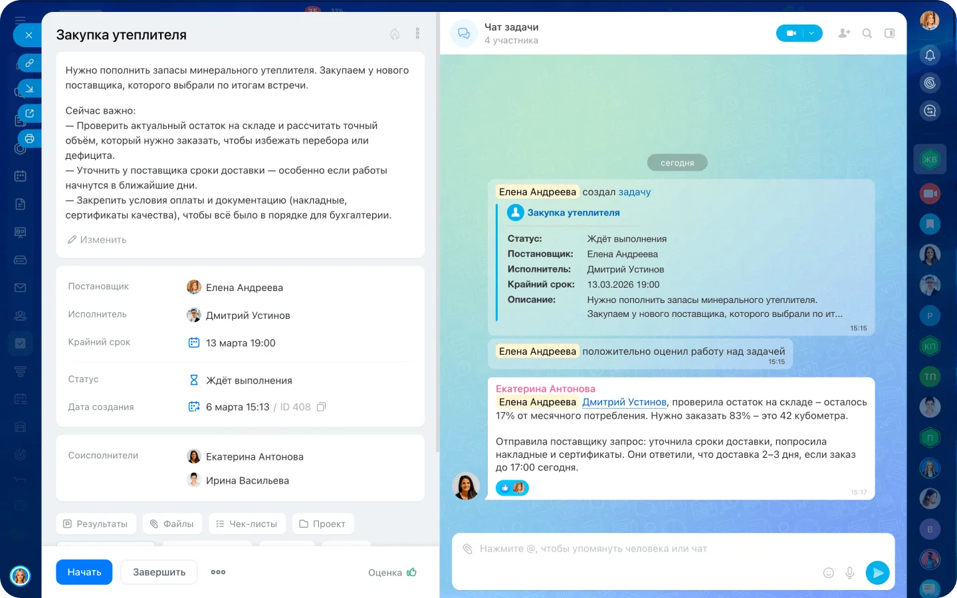Viewport: 957px width, 598px height.
Task: Toggle the chat sidebar panel icon
Action: (x=890, y=33)
